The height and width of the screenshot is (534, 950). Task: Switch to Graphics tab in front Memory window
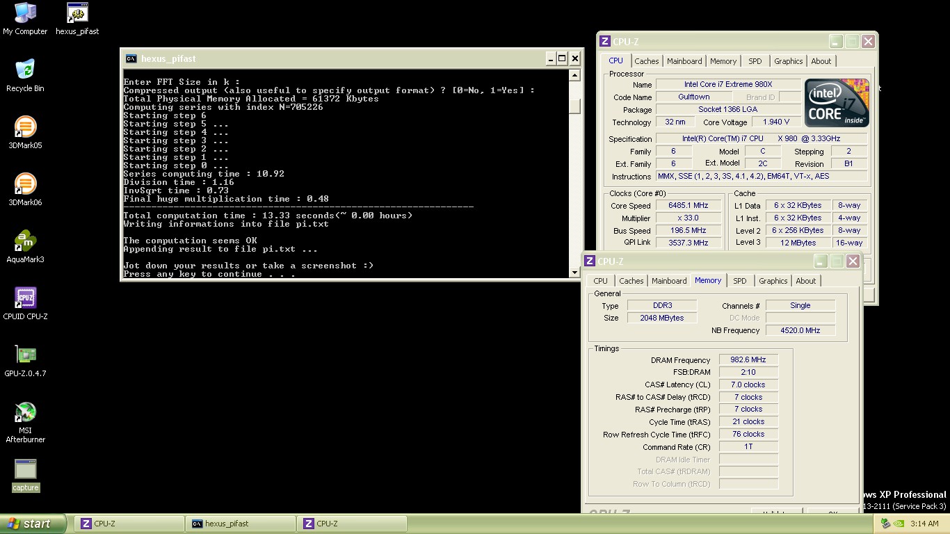pos(773,281)
